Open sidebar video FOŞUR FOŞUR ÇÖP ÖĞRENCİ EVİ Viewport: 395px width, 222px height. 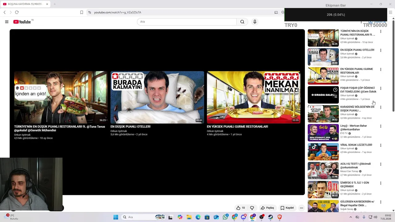click(358, 90)
